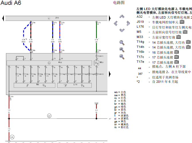The width and height of the screenshot is (192, 143).
Task: Click '接地点, 左侧 A 柱下部' text
Action: click(169, 67)
